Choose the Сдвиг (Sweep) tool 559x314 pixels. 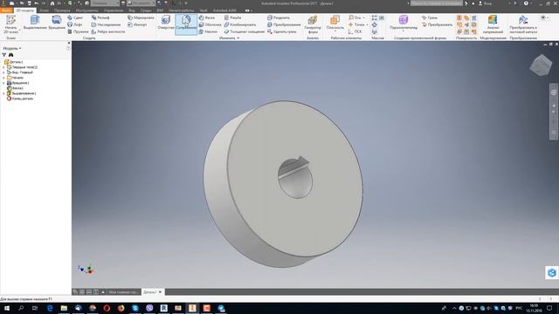tap(75, 17)
